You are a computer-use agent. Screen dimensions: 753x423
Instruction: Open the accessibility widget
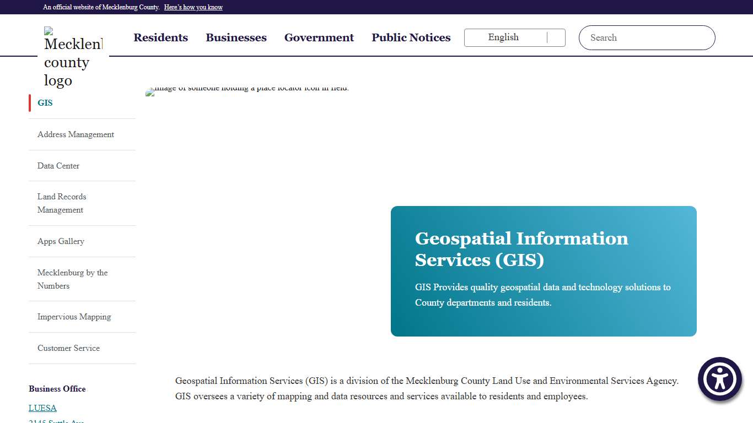coord(719,379)
